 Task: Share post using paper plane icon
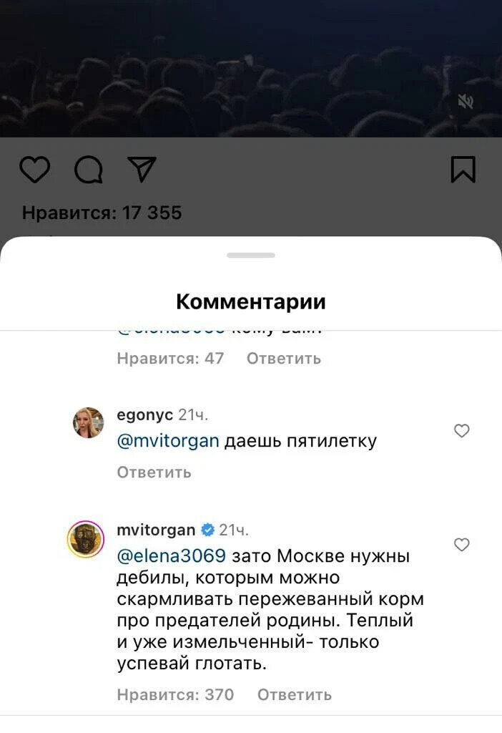142,169
